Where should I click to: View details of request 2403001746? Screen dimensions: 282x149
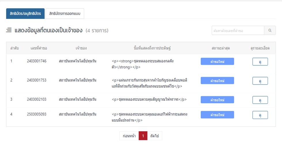pos(260,62)
